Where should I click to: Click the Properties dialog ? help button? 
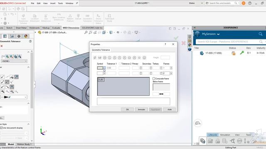[165, 44]
